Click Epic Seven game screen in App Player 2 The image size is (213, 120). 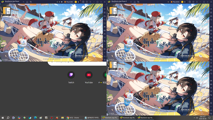(158, 33)
